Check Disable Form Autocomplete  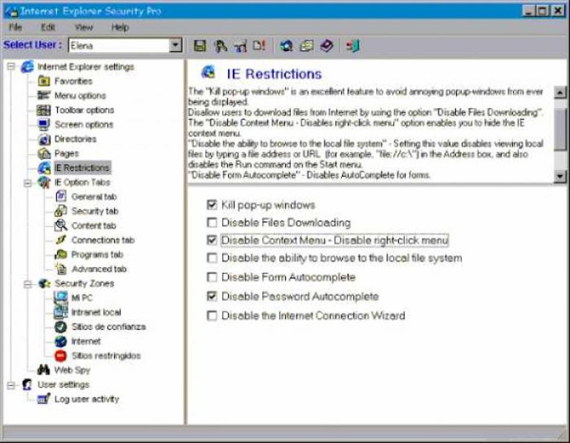tap(212, 275)
